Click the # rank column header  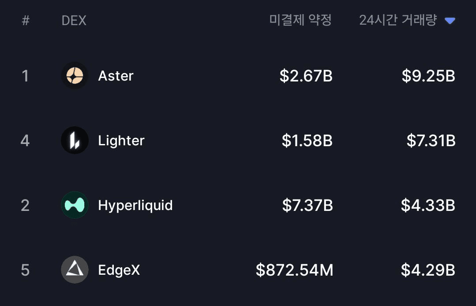26,21
